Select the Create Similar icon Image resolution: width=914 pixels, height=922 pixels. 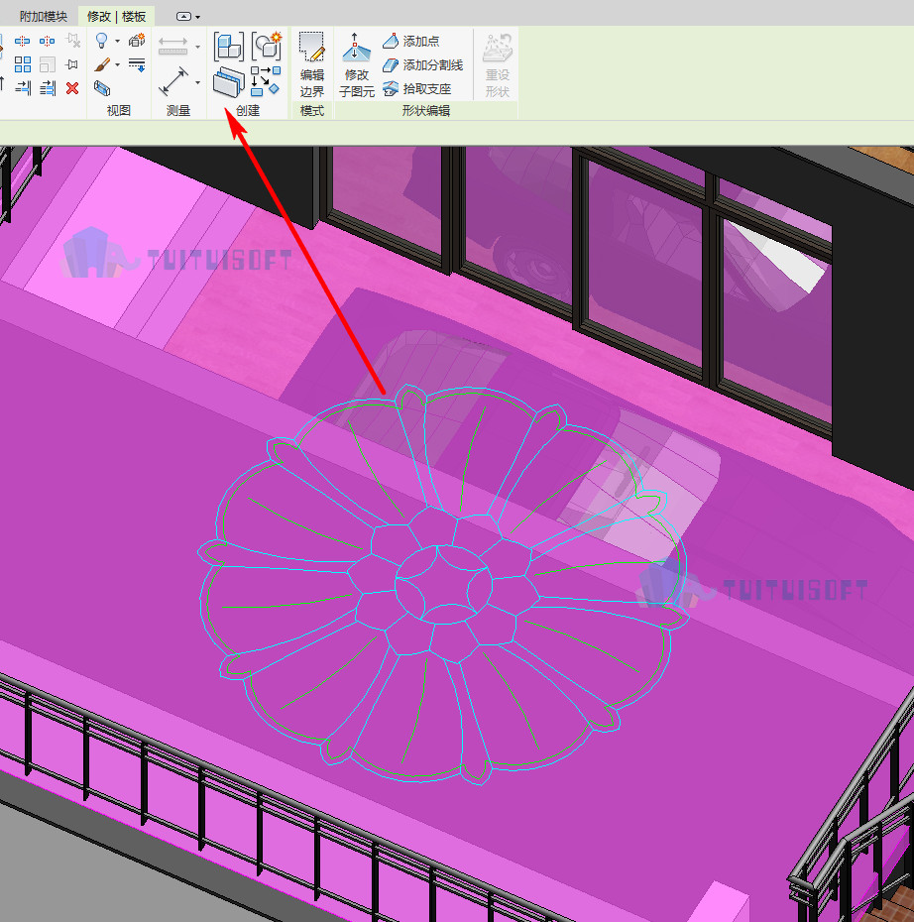pyautogui.click(x=266, y=80)
